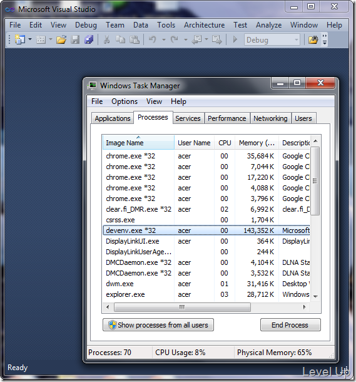The height and width of the screenshot is (382, 356).
Task: Open the Architecture menu
Action: pyautogui.click(x=204, y=25)
